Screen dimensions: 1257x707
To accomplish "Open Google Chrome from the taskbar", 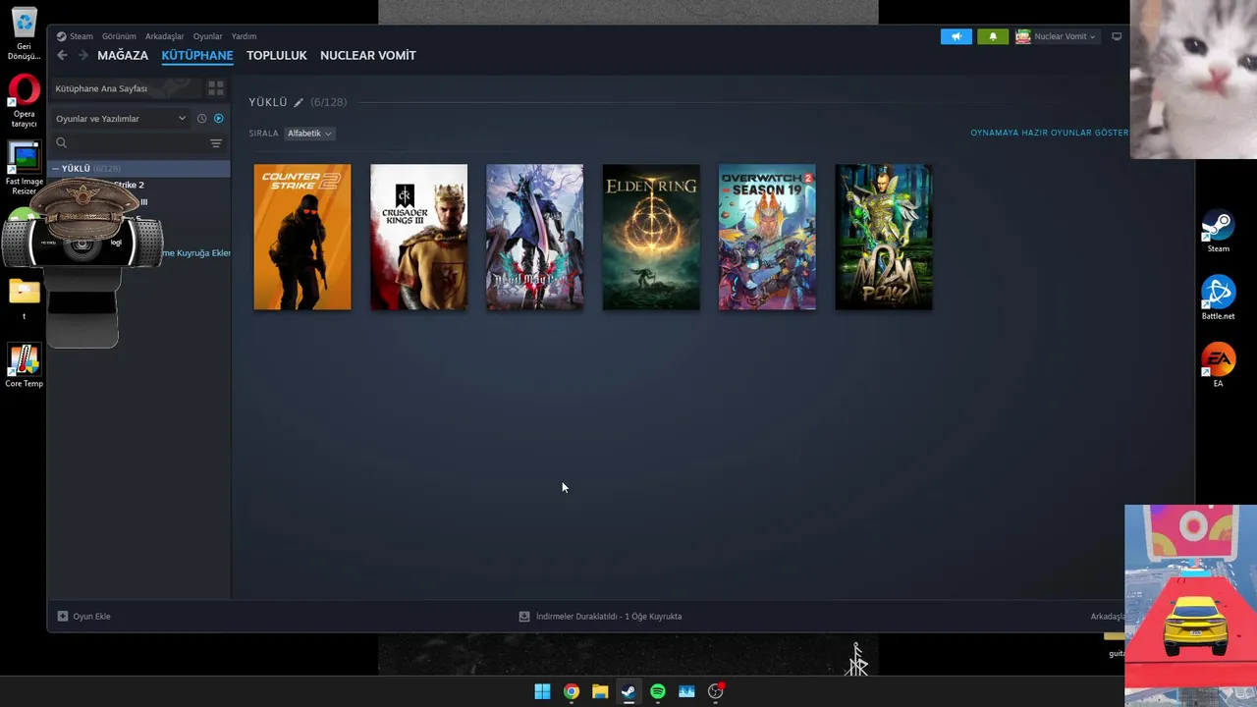I will pyautogui.click(x=572, y=691).
